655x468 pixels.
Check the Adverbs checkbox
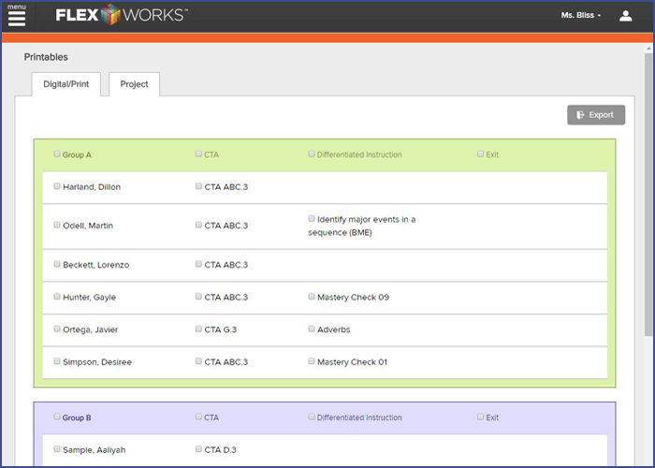(x=312, y=329)
